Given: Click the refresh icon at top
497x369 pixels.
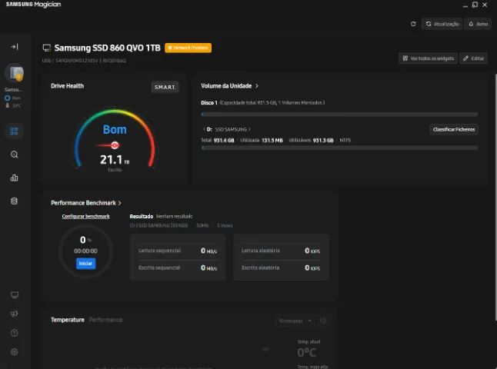Looking at the screenshot, I should coord(413,24).
